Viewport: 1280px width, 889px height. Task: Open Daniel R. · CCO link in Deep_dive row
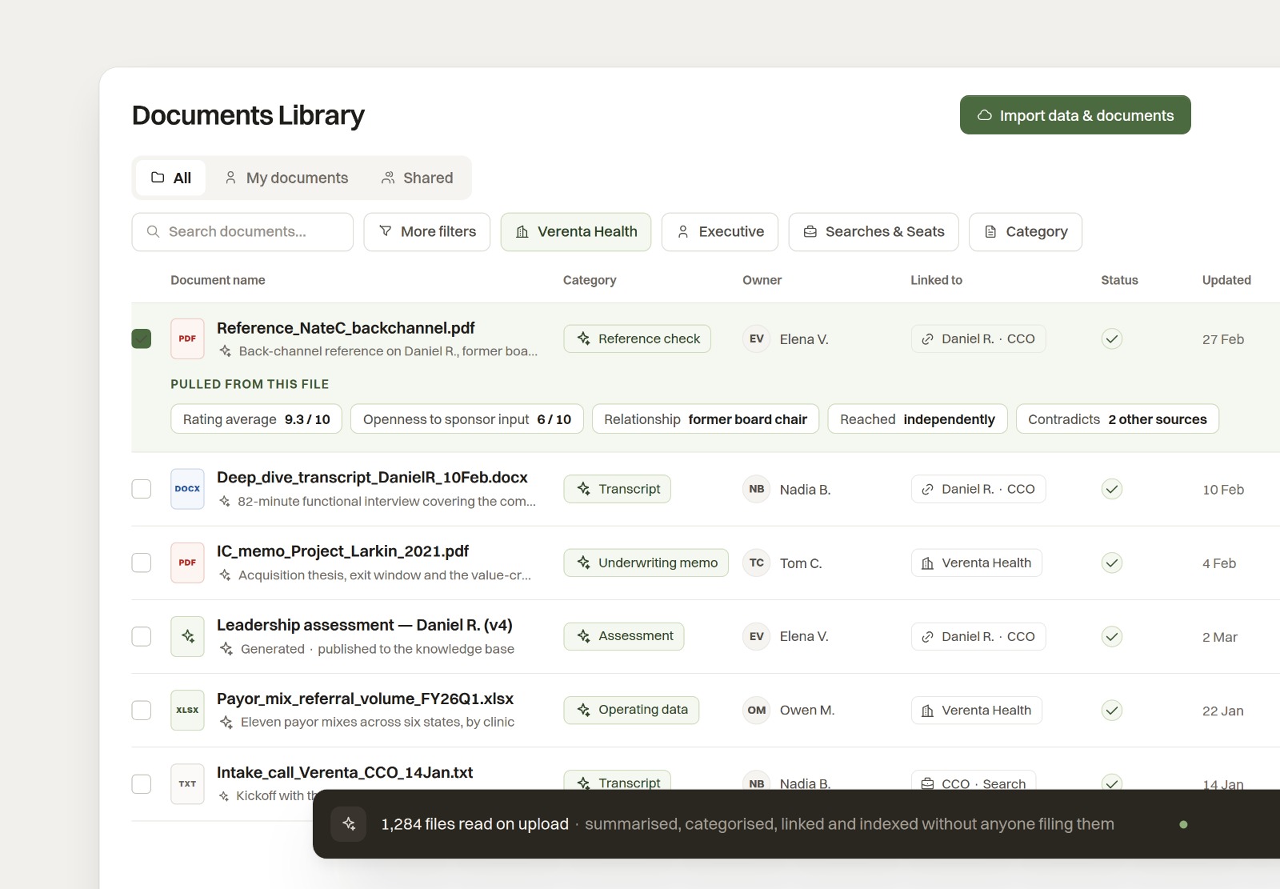(978, 489)
